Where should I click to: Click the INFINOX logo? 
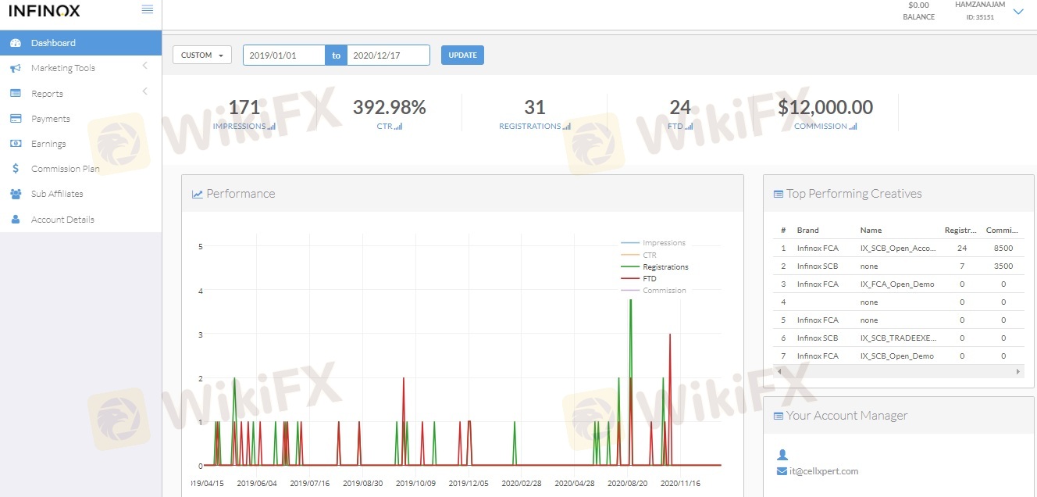point(45,11)
